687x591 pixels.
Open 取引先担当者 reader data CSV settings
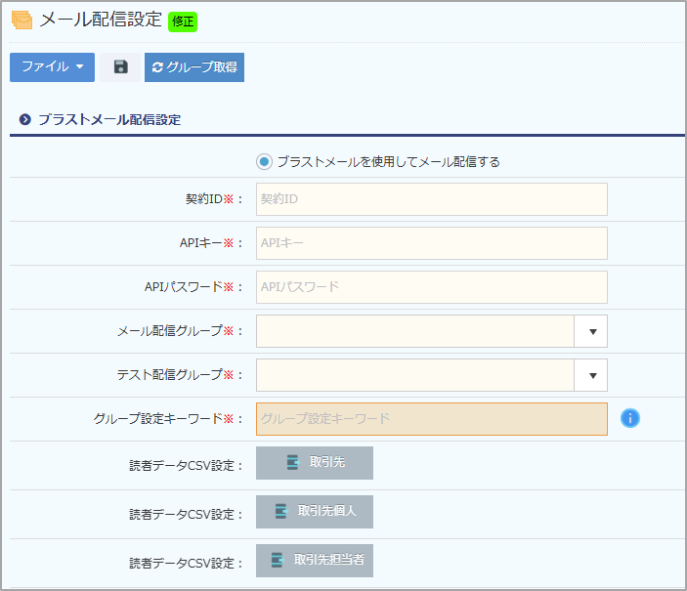(315, 560)
